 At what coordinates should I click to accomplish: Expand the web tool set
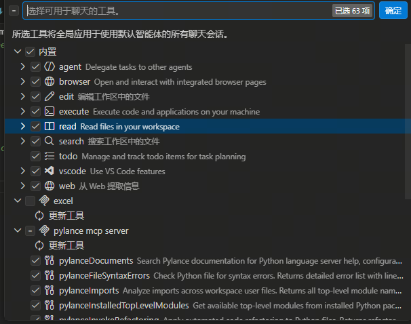click(23, 186)
